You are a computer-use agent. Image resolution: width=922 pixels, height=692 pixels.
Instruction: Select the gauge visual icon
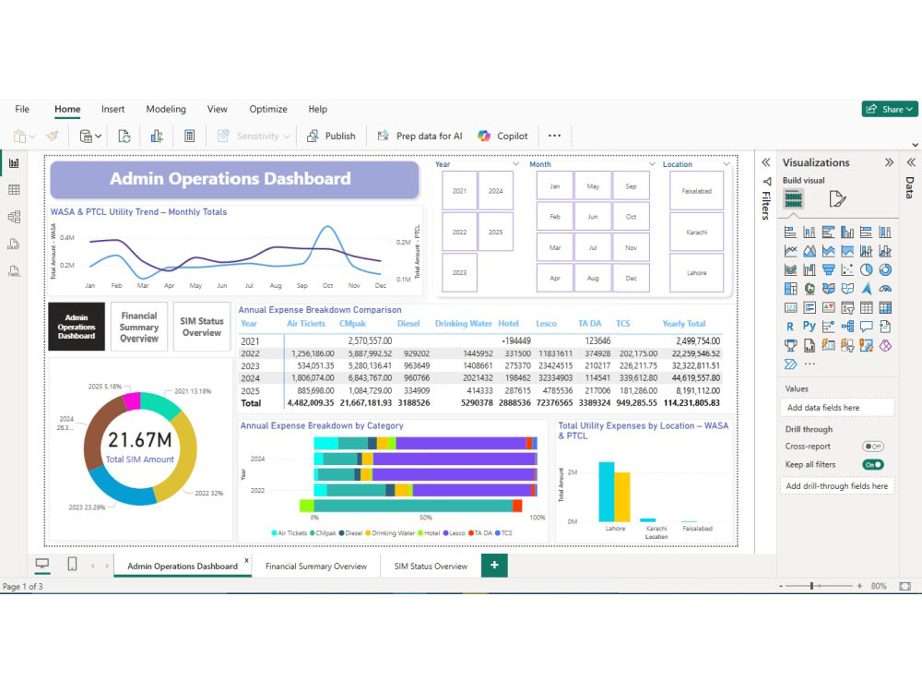[x=885, y=289]
